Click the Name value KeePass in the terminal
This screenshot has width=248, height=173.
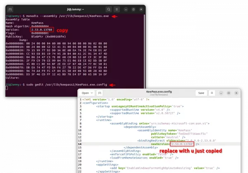tap(37, 23)
